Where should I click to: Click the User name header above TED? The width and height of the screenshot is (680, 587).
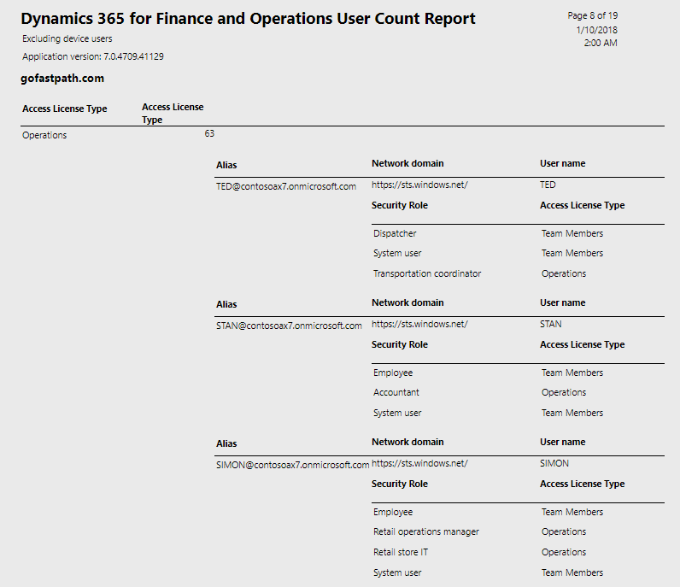click(x=562, y=163)
